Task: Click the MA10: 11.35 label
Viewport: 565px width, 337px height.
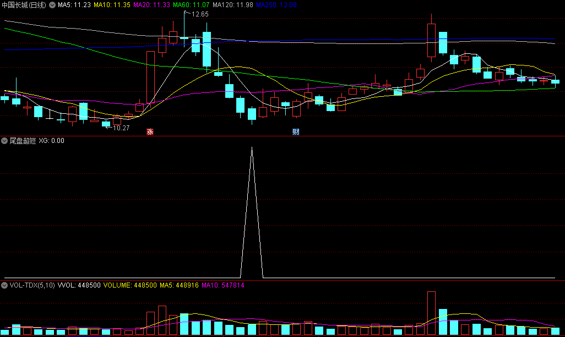Action: coord(112,5)
